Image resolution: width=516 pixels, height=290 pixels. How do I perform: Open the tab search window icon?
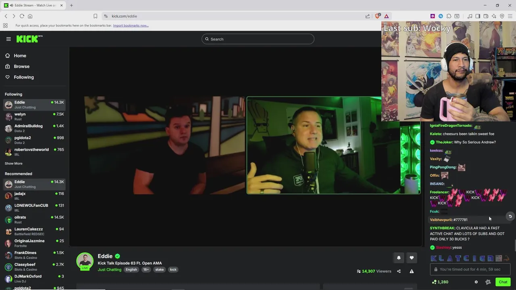(x=457, y=16)
